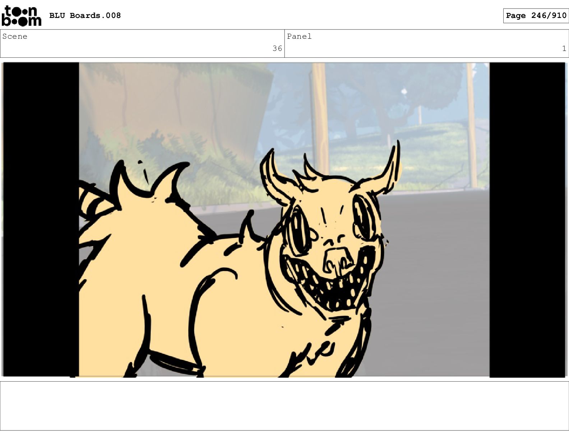This screenshot has width=569, height=439.
Task: Select the 'BLU Boards.008' title text
Action: tap(85, 15)
